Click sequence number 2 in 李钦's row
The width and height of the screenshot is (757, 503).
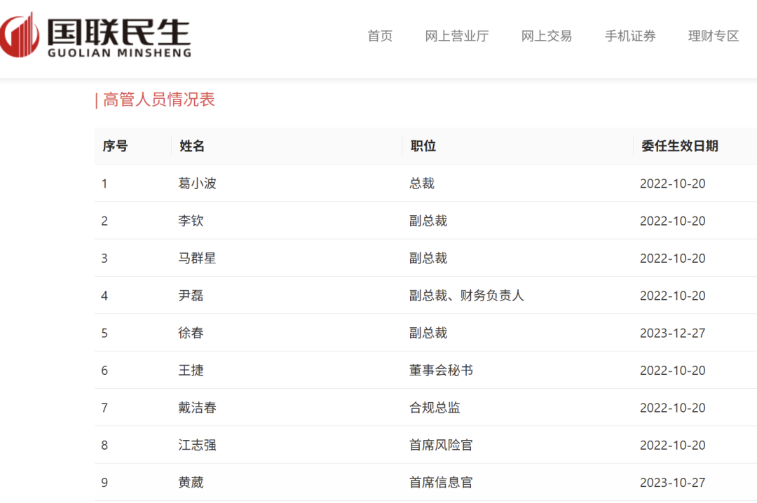pyautogui.click(x=104, y=221)
